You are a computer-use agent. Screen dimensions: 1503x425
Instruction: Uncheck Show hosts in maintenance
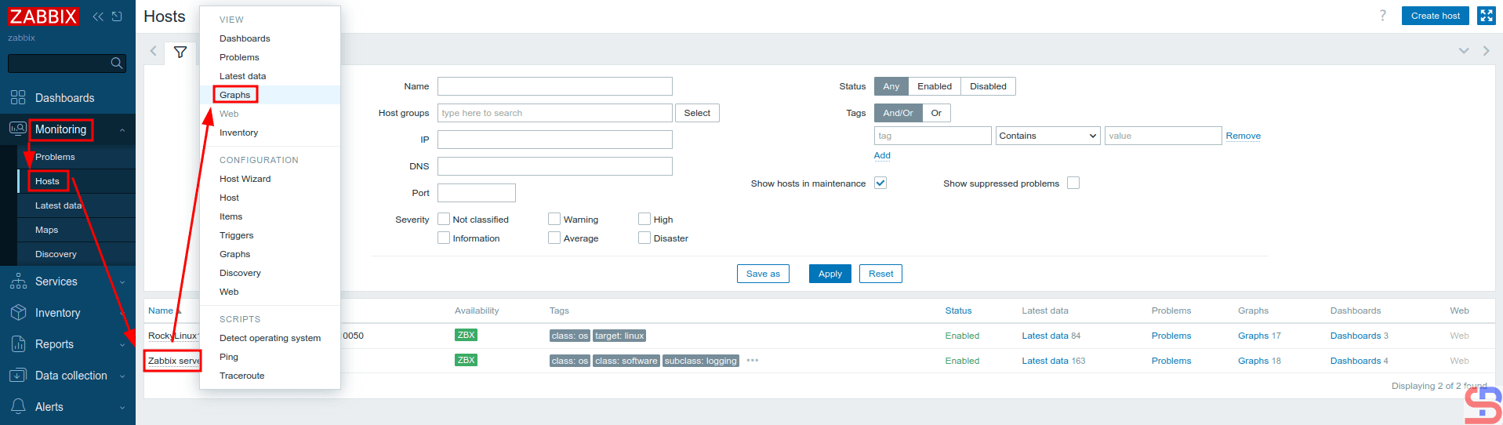click(x=880, y=183)
